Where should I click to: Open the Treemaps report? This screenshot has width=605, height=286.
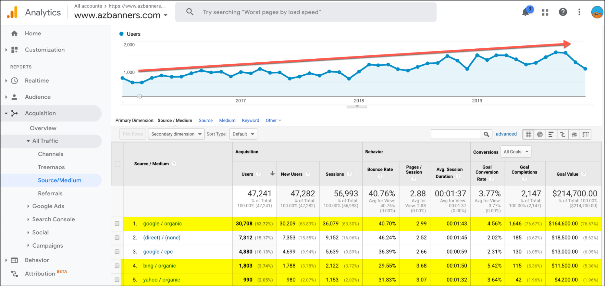click(x=51, y=167)
